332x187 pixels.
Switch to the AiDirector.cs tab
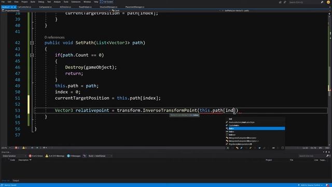65,7
